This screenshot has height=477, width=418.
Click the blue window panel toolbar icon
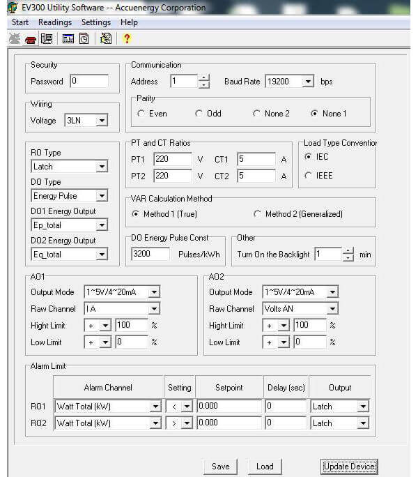(68, 39)
